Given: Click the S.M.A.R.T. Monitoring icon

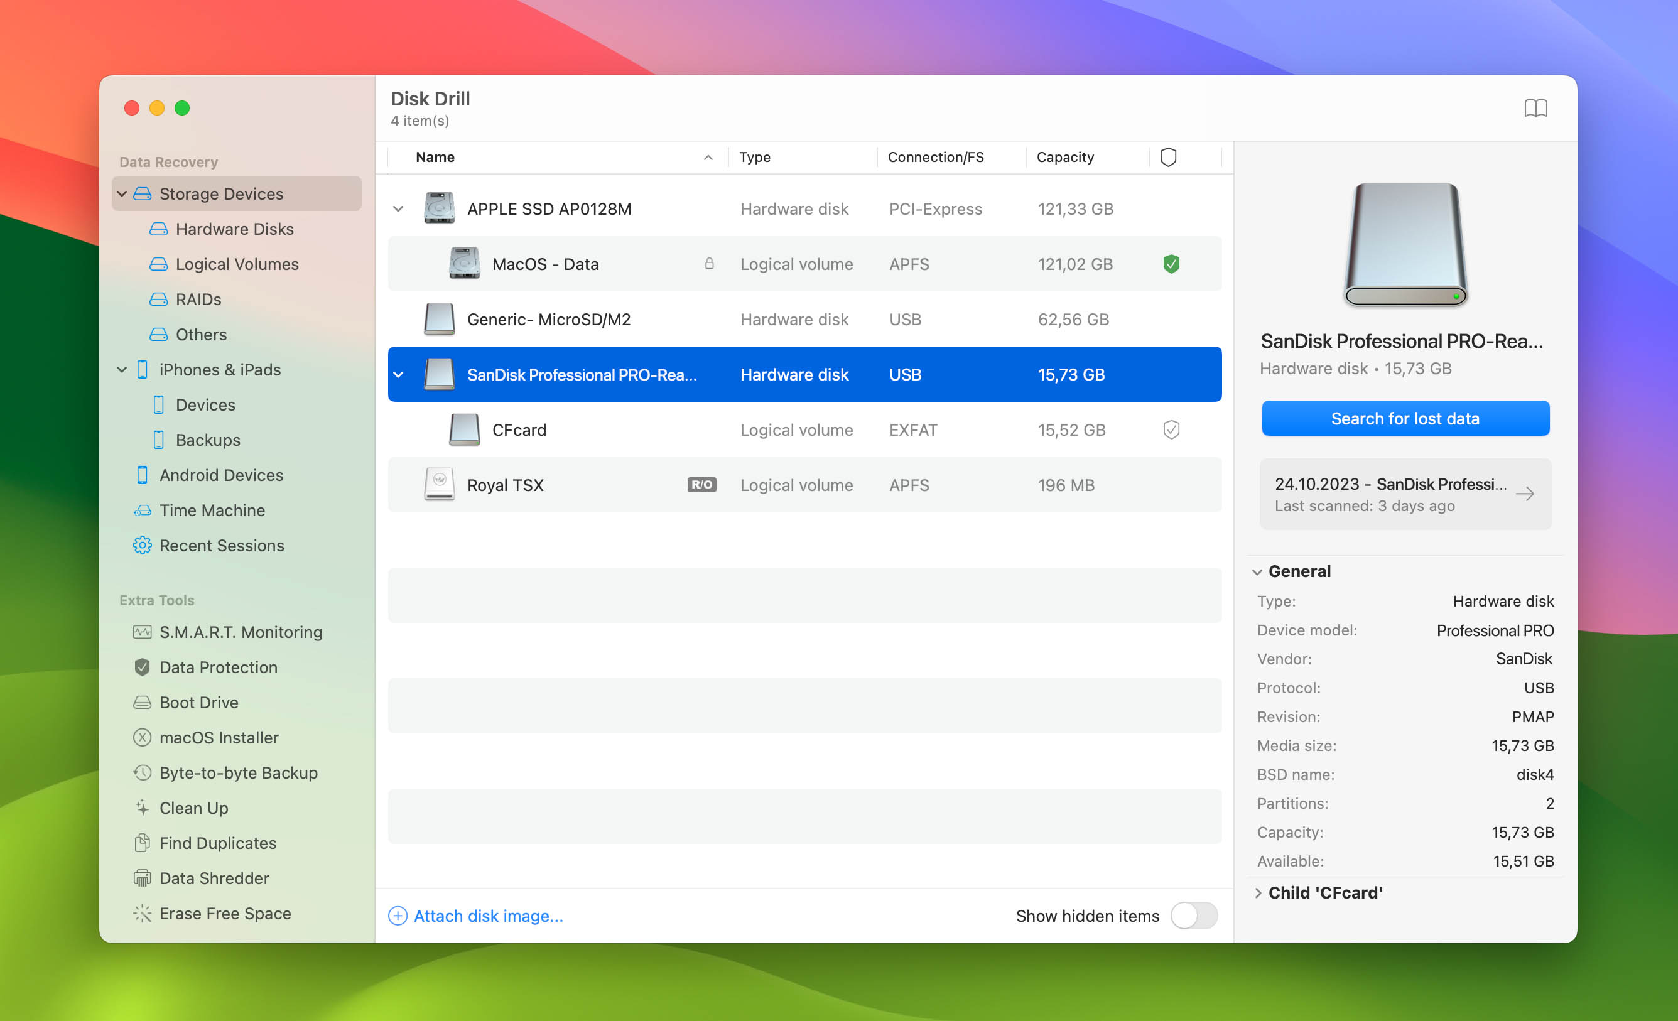Looking at the screenshot, I should click(x=143, y=632).
